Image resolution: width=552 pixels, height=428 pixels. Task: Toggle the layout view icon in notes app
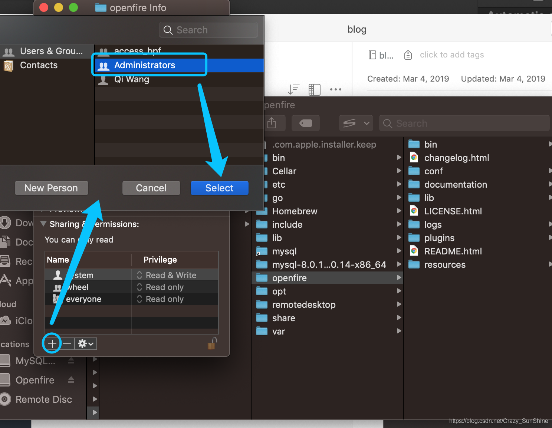click(315, 89)
